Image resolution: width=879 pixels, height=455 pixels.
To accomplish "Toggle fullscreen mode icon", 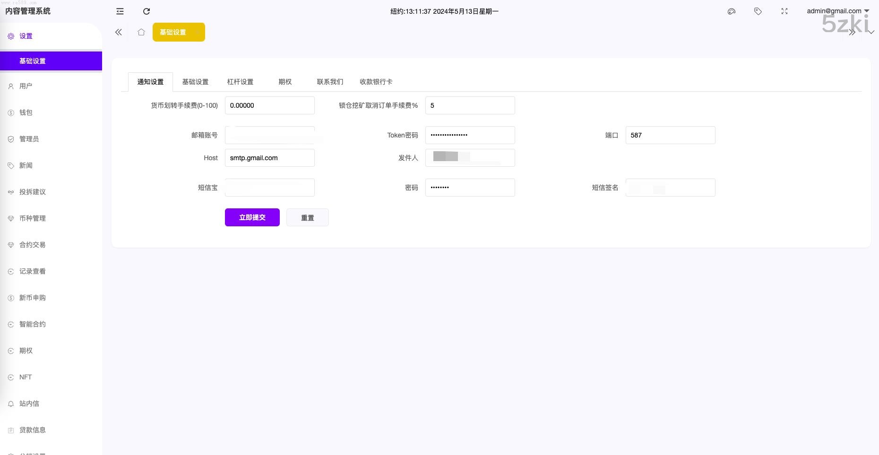I will (x=784, y=11).
